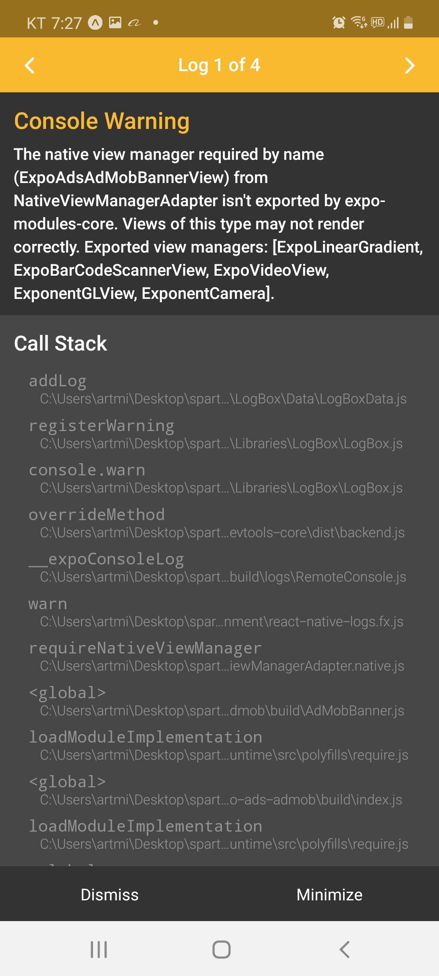Tap the Log 1 of 4 header title
The width and height of the screenshot is (439, 976).
(219, 65)
